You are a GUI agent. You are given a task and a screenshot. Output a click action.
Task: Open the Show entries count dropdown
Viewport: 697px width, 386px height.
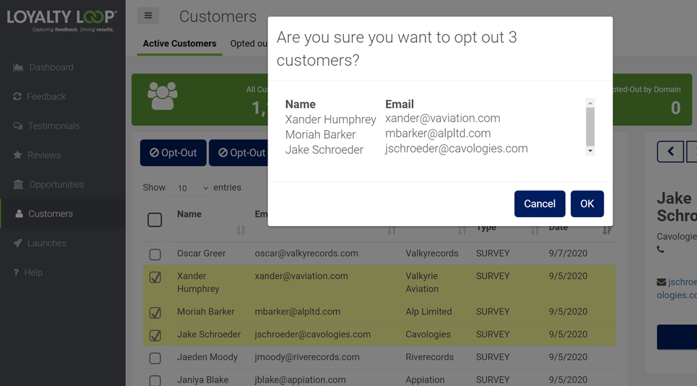[x=189, y=188]
